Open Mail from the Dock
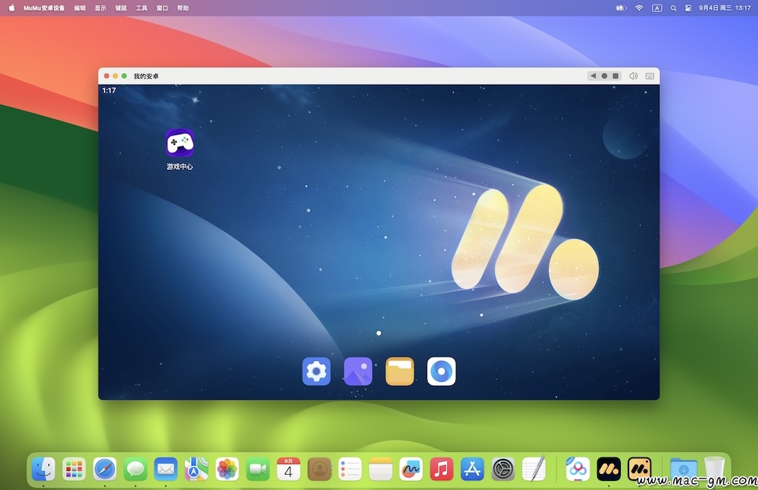The width and height of the screenshot is (758, 490). (166, 469)
